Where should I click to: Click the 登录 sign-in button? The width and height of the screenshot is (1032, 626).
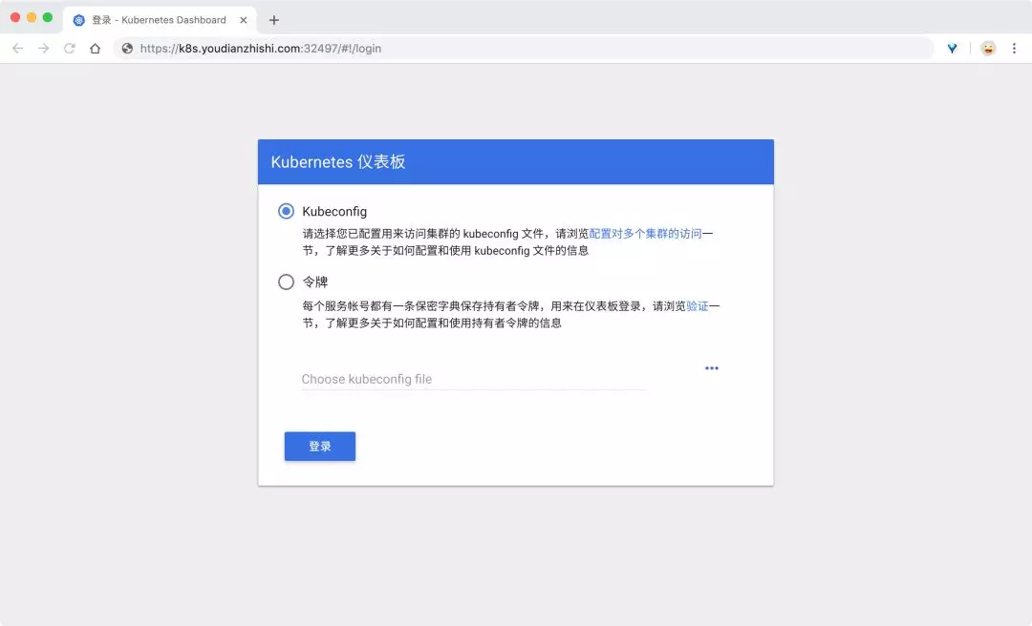click(x=320, y=447)
